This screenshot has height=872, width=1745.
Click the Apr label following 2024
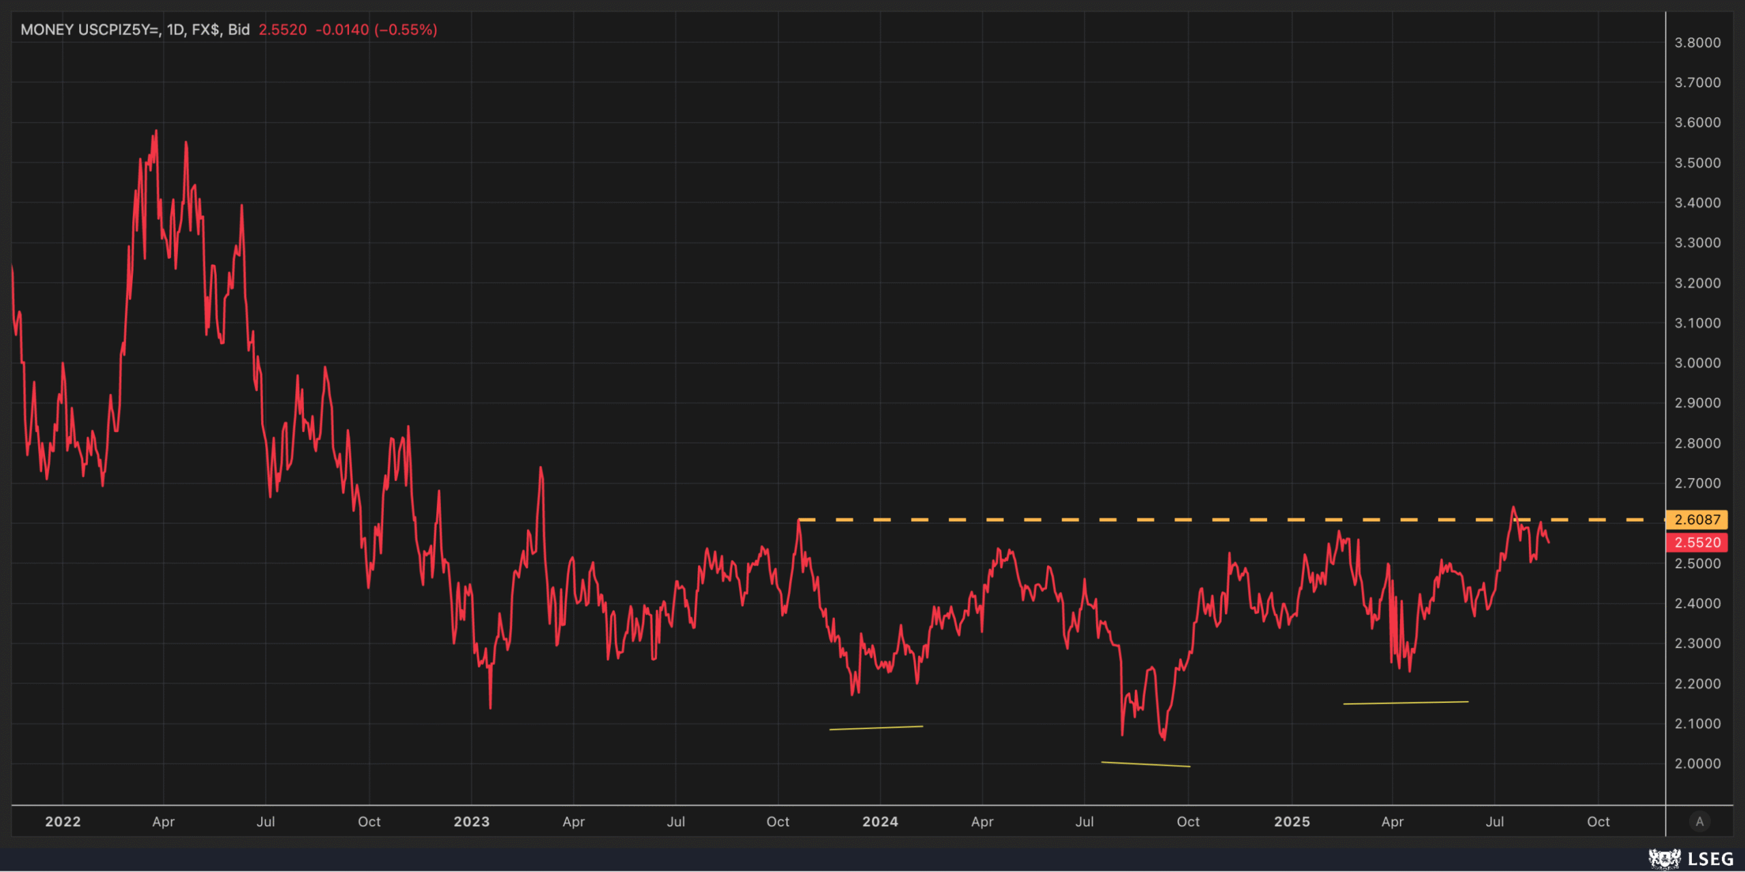(x=982, y=822)
